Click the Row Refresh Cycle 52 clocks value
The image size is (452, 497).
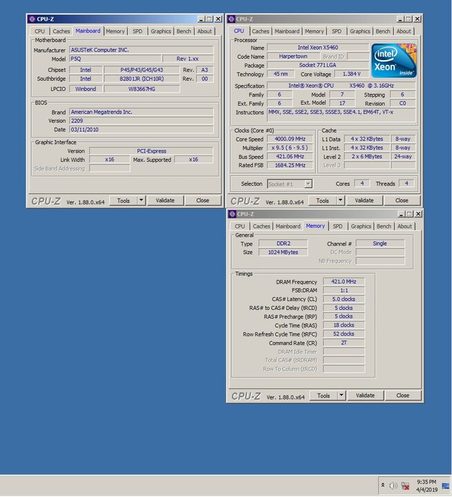click(x=344, y=334)
